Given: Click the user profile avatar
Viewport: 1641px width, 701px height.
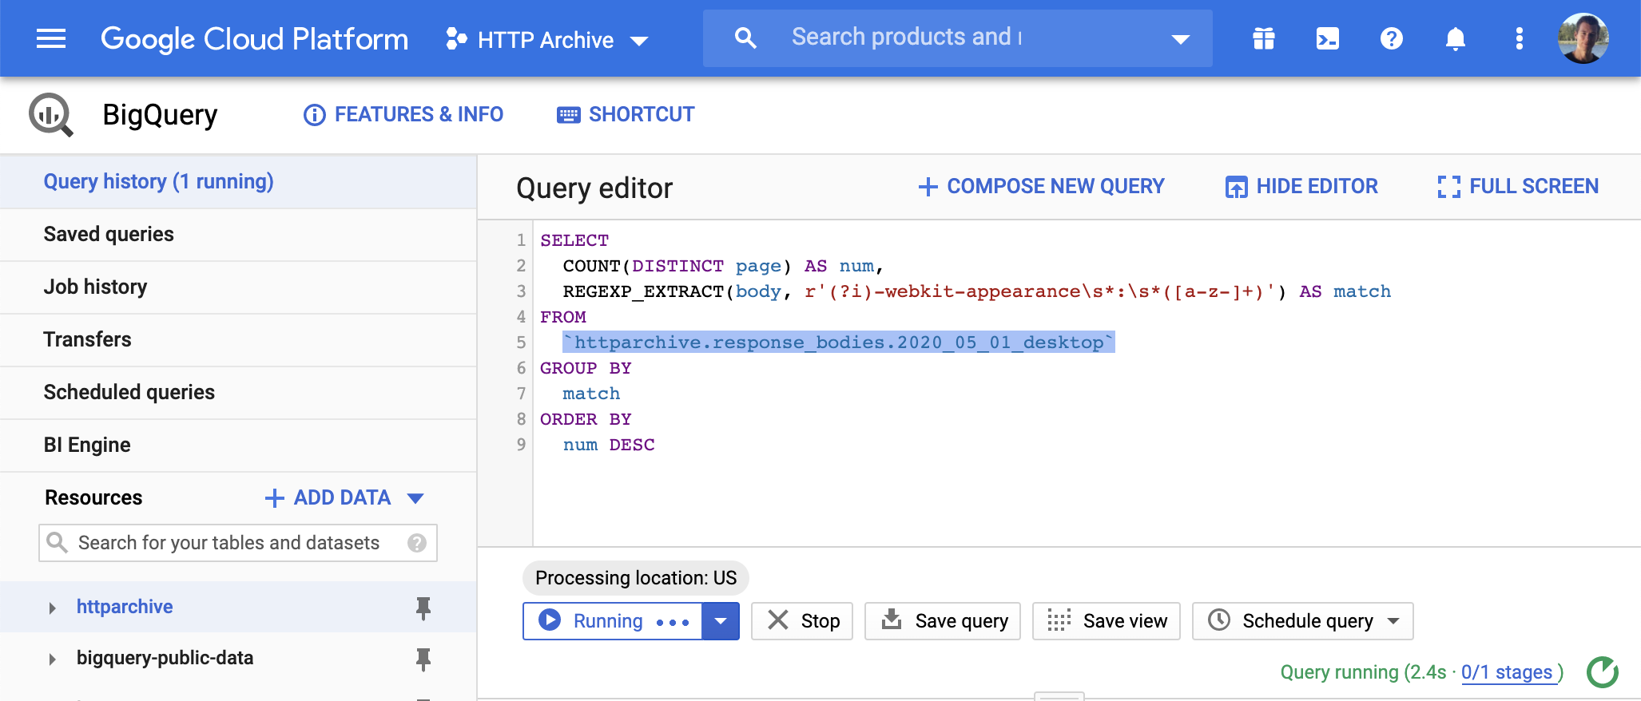Looking at the screenshot, I should [1583, 38].
